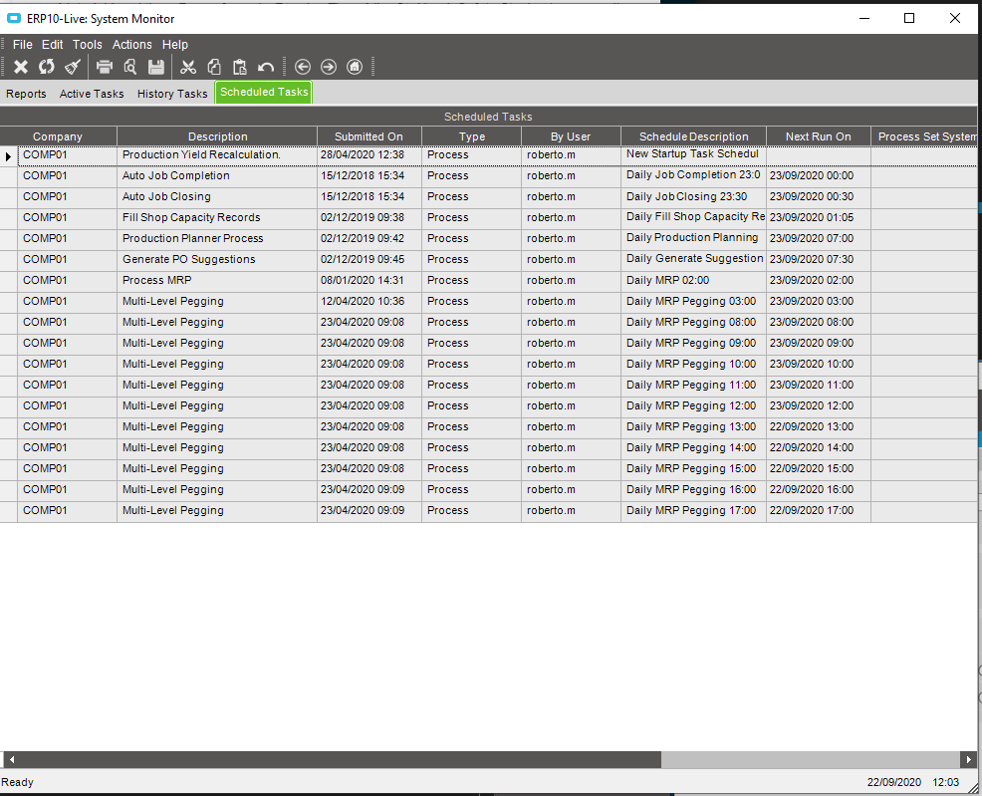Click the Paste (clipboard) toolbar icon
Viewport: 982px width, 796px height.
click(x=240, y=67)
